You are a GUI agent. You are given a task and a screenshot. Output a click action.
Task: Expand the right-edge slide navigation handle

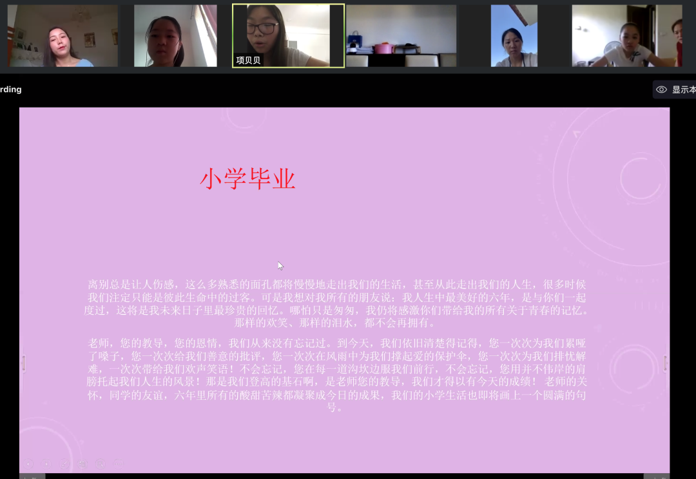[665, 362]
